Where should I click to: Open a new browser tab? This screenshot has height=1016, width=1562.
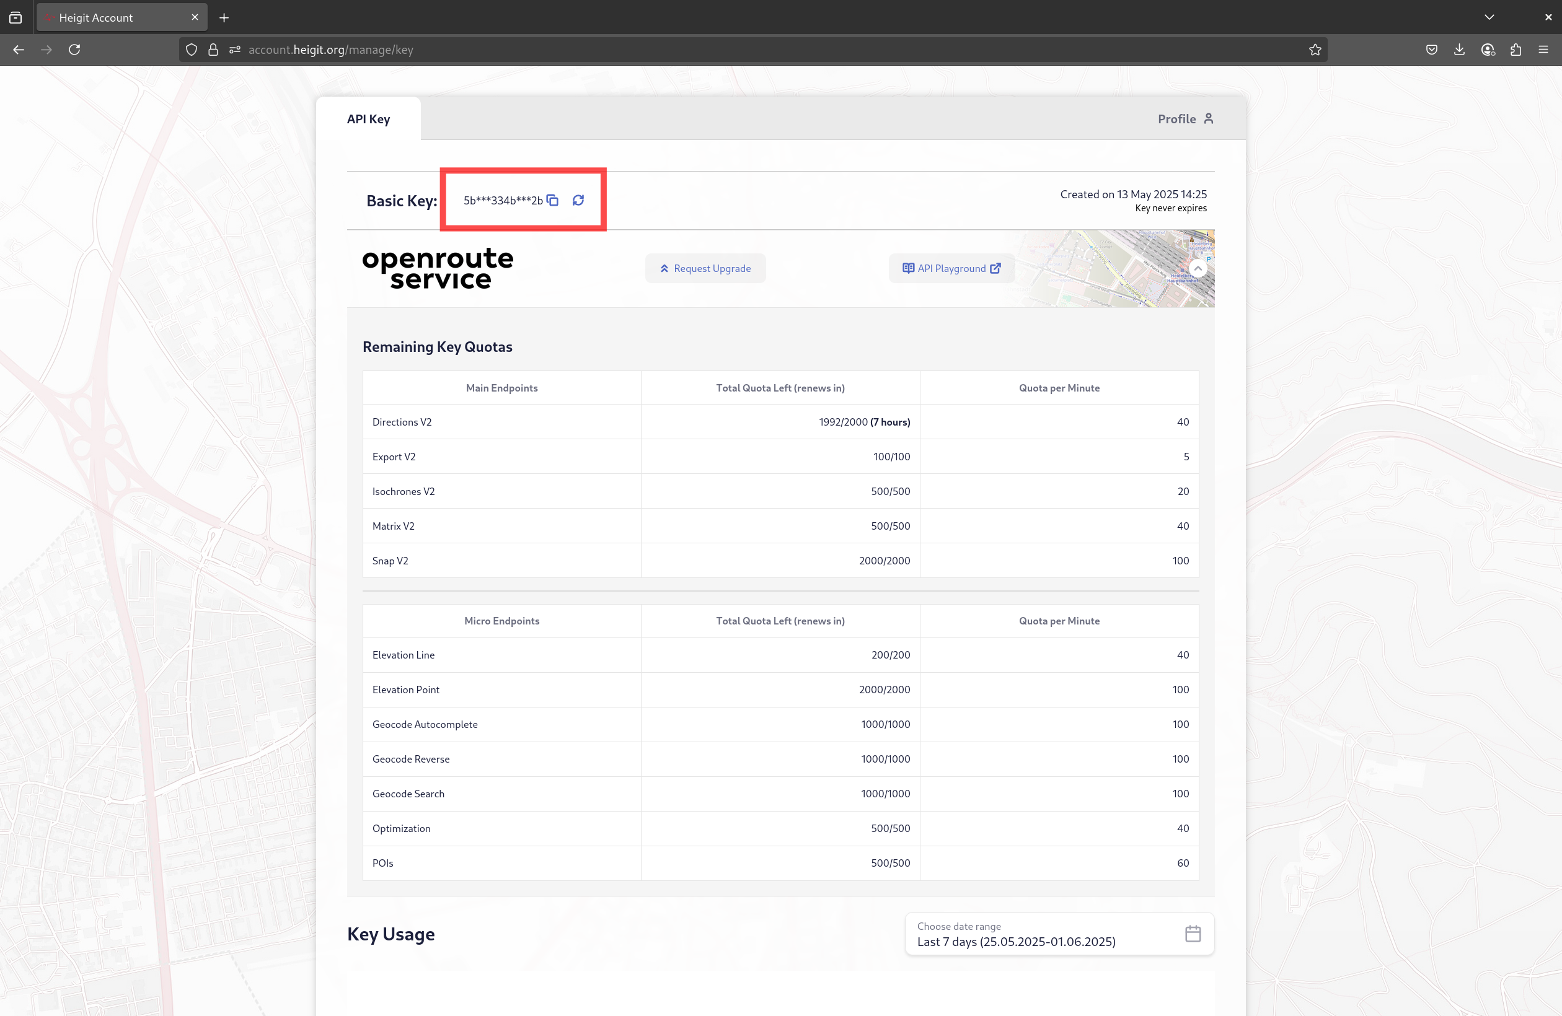224,18
